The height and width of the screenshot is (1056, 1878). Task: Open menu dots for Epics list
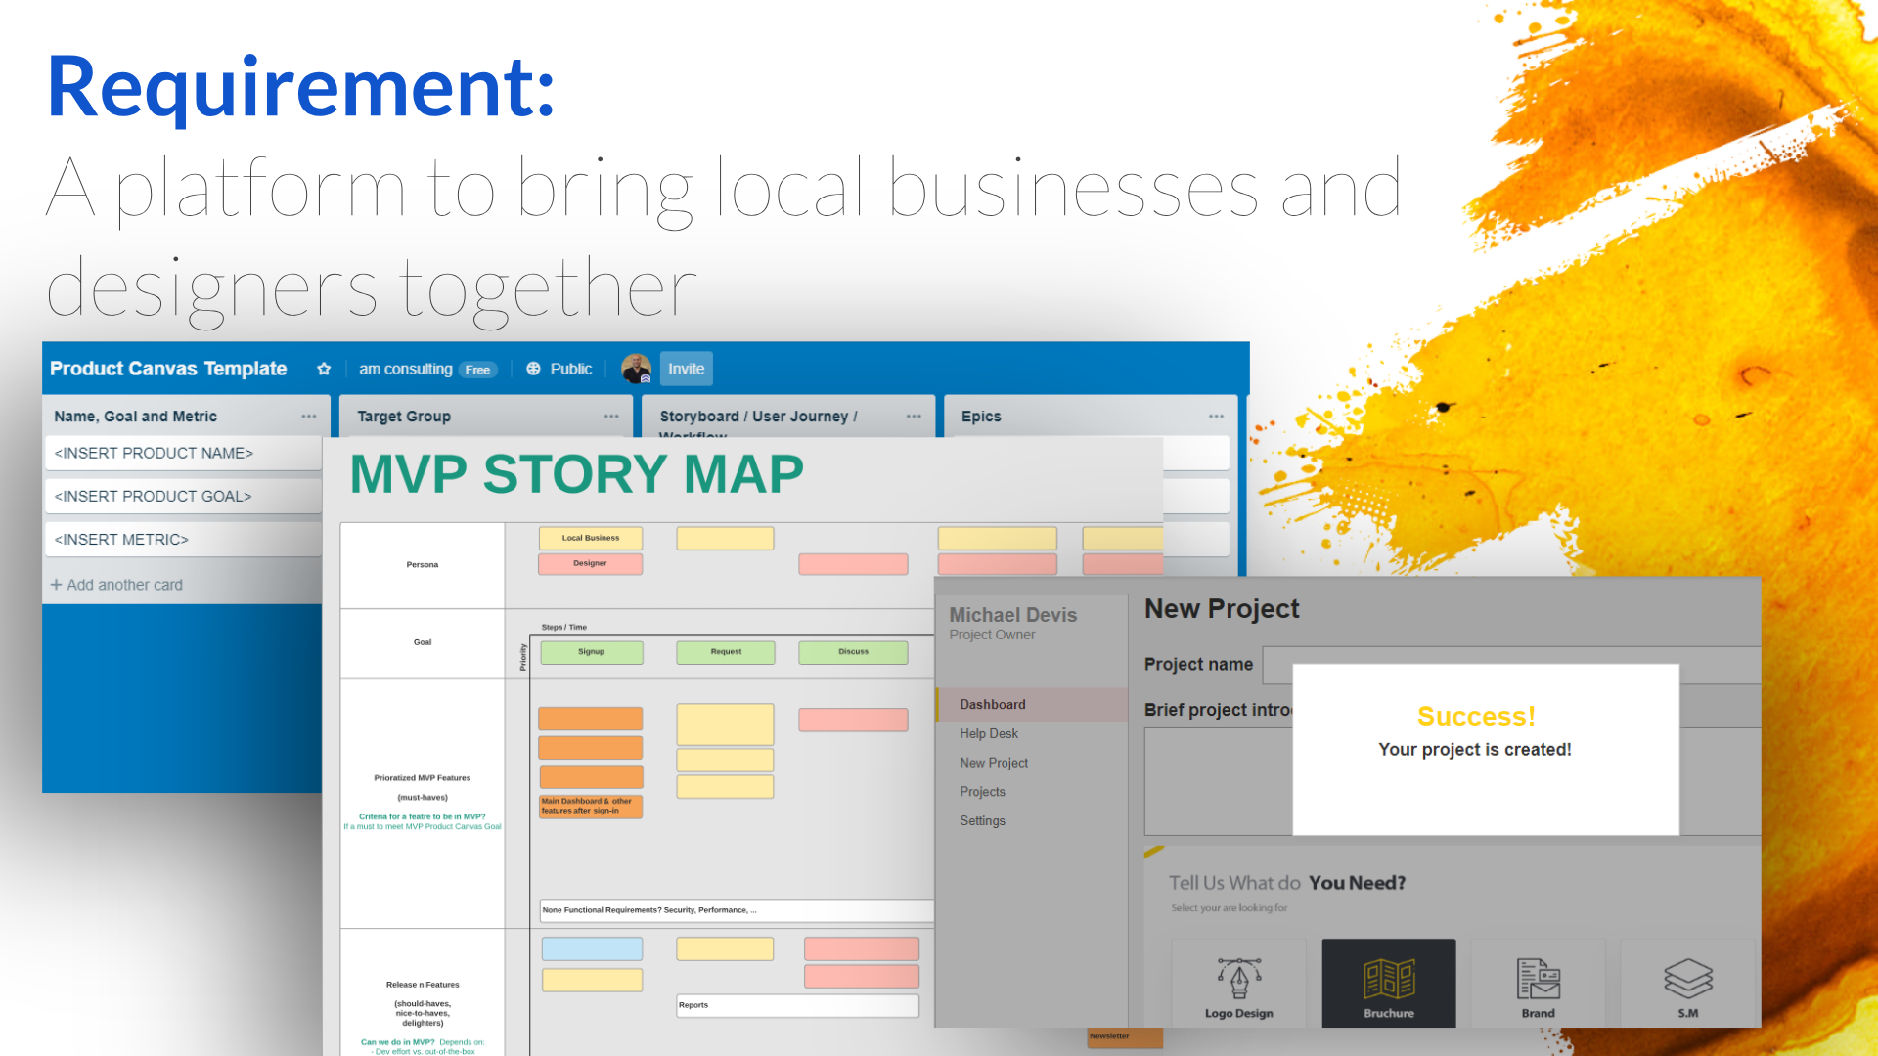(x=1216, y=417)
